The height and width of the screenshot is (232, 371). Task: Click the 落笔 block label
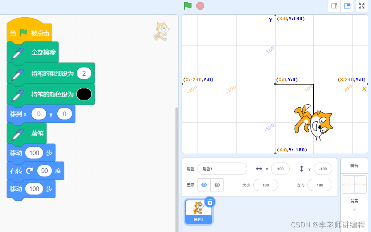point(38,134)
